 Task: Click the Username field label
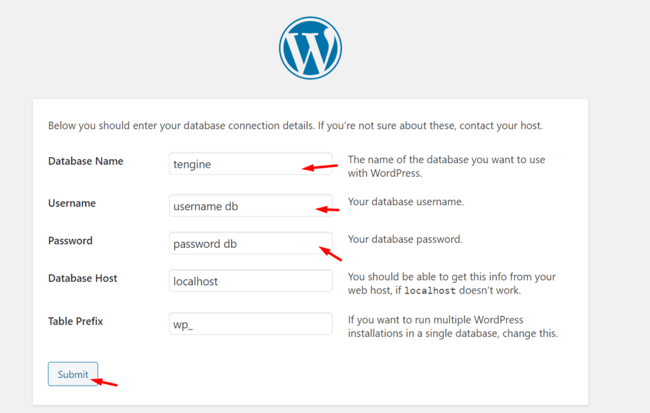(72, 203)
